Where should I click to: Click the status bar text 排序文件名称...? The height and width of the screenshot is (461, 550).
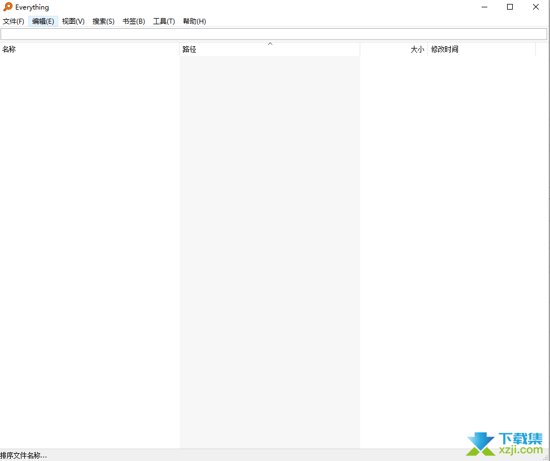click(24, 455)
